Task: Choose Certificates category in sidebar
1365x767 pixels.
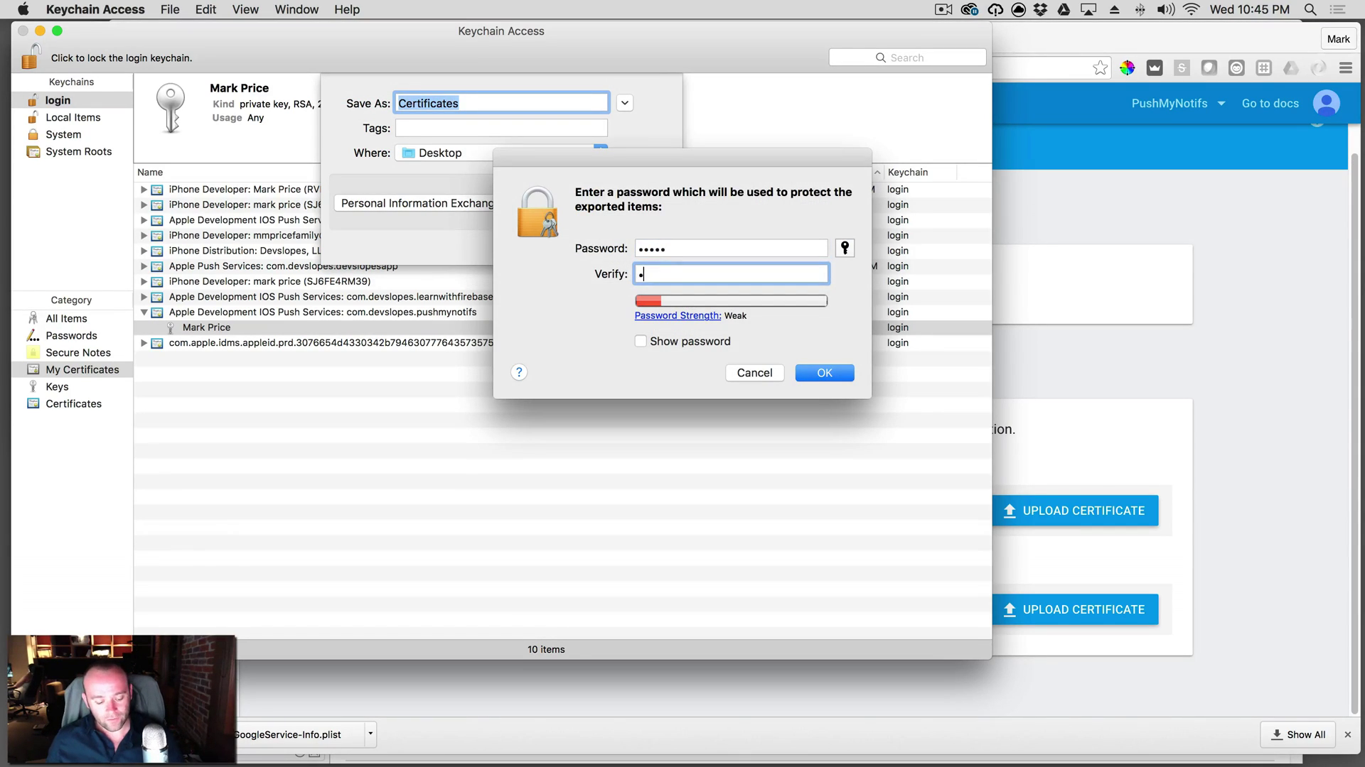Action: pyautogui.click(x=72, y=403)
